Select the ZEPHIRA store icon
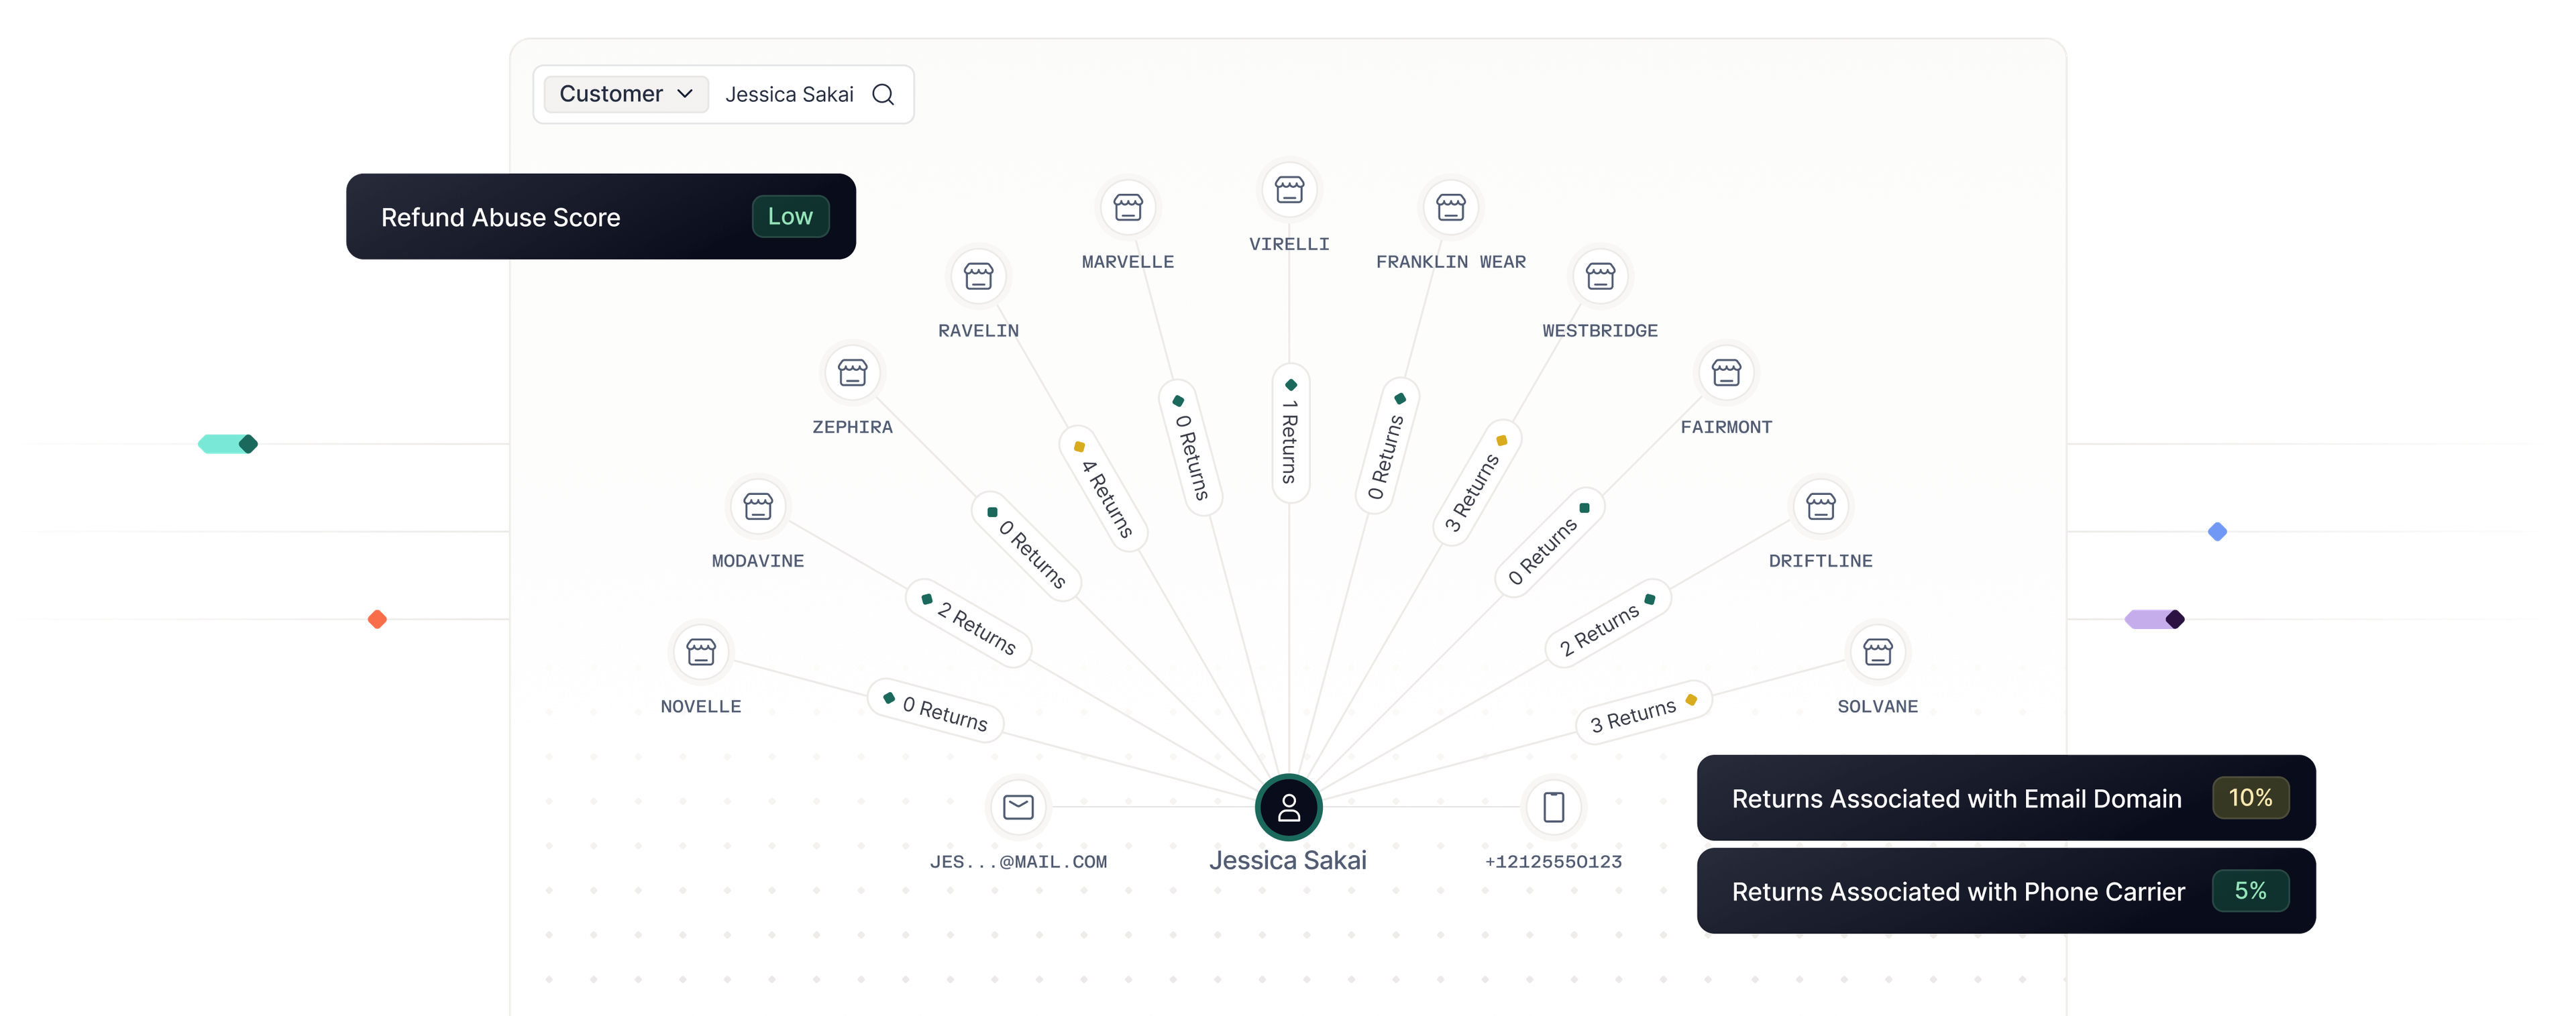Image resolution: width=2576 pixels, height=1016 pixels. tap(852, 372)
